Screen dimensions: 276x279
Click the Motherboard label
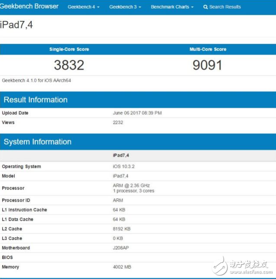pyautogui.click(x=16, y=248)
